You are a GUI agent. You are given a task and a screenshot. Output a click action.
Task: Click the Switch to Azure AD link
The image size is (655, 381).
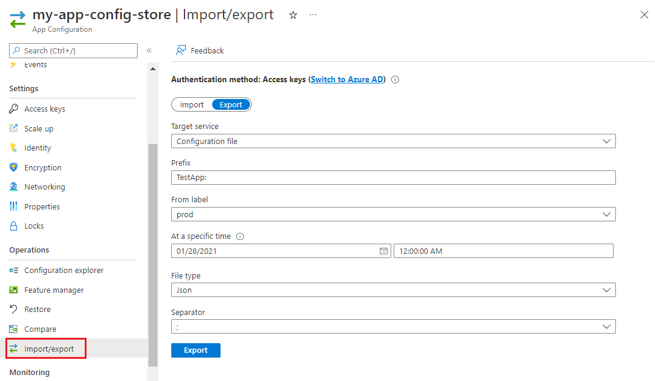pyautogui.click(x=347, y=80)
